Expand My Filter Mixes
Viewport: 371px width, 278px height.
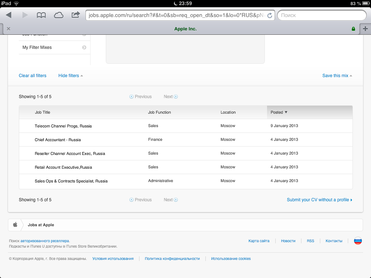(54, 47)
